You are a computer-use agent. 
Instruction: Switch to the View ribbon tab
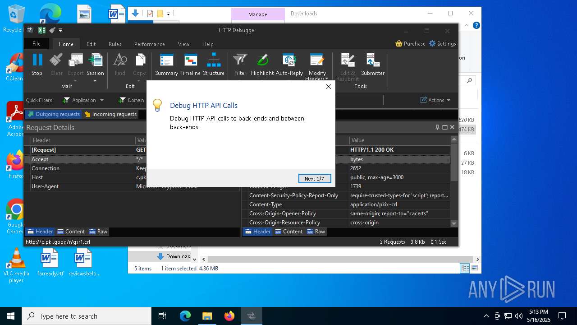pos(183,44)
